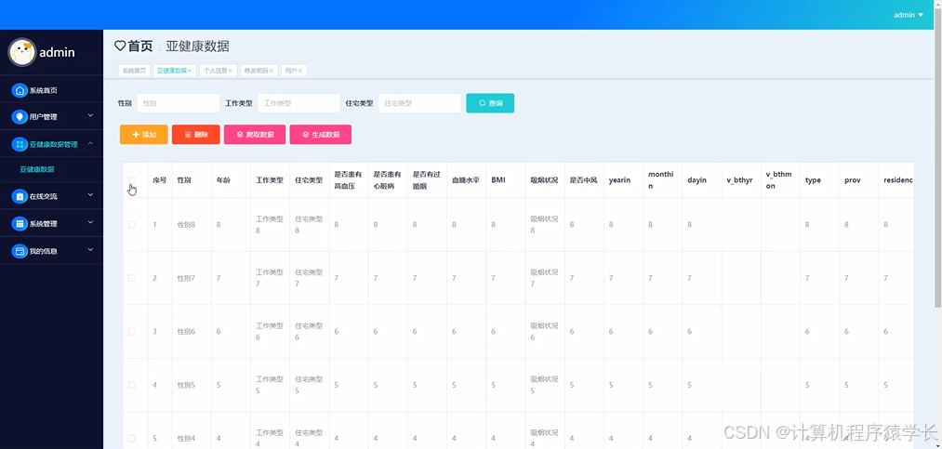Click the 查询 search button
Image resolution: width=942 pixels, height=449 pixels.
click(x=490, y=103)
